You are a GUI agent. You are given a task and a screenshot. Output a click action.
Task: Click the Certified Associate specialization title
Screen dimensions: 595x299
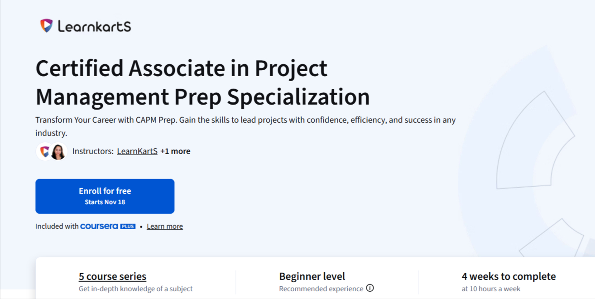(202, 82)
